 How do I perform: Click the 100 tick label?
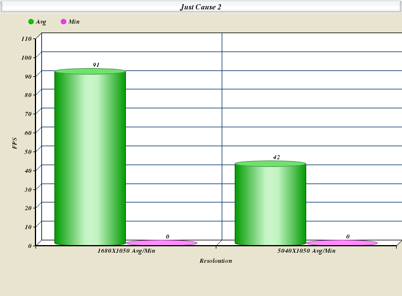tap(27, 57)
